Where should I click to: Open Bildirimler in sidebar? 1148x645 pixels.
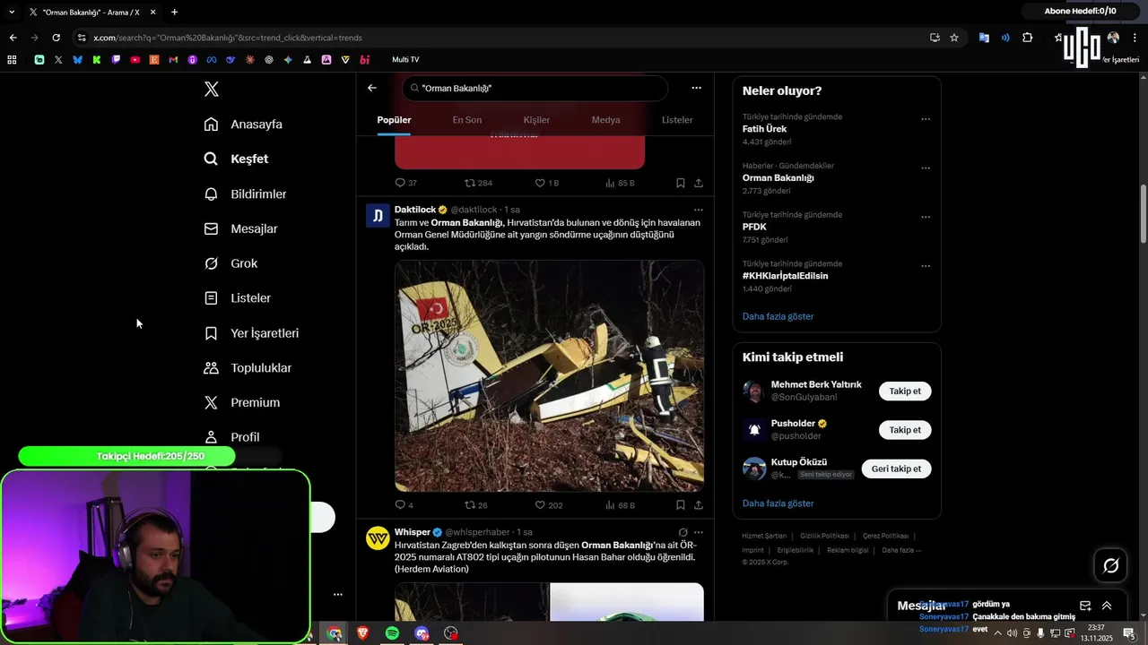point(246,193)
